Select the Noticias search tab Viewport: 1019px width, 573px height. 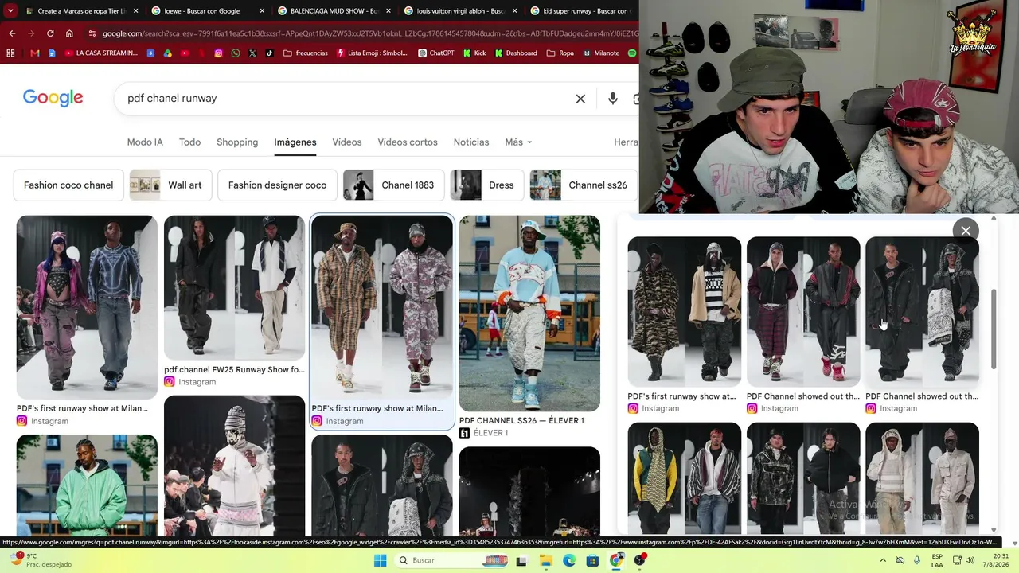click(x=471, y=142)
